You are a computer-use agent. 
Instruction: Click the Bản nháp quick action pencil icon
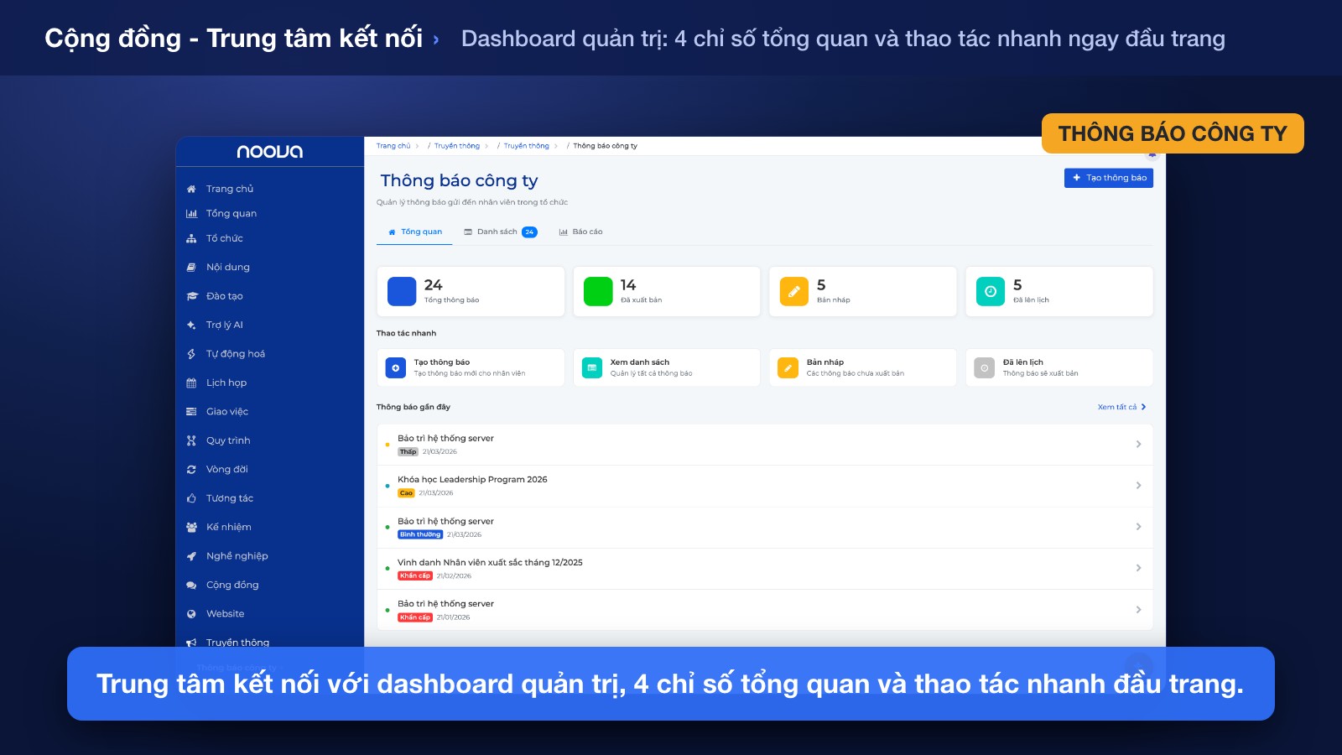[788, 367]
